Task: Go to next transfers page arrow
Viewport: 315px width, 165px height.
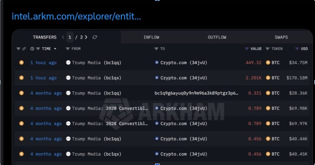Action: click(86, 37)
